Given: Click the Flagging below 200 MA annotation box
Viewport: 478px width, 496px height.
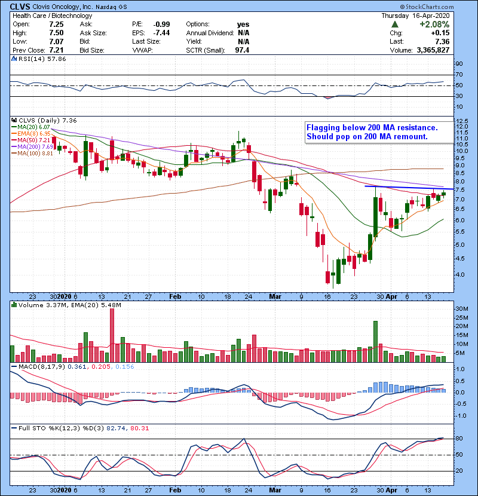Looking at the screenshot, I should [379, 132].
